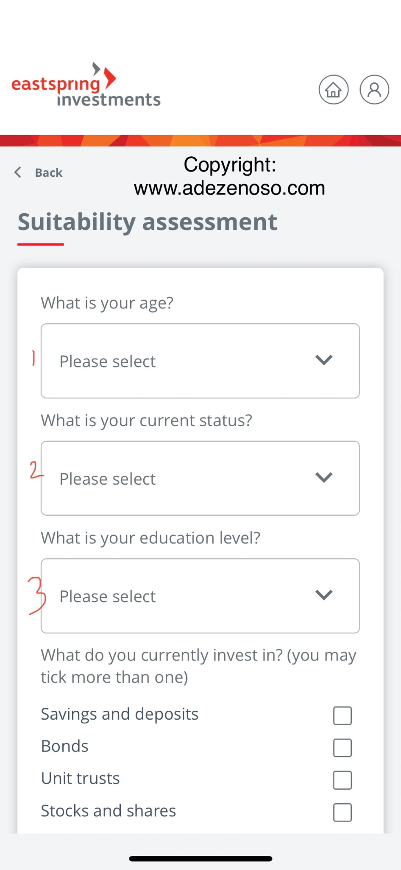This screenshot has width=401, height=870.
Task: Open the user profile icon
Action: coord(374,90)
